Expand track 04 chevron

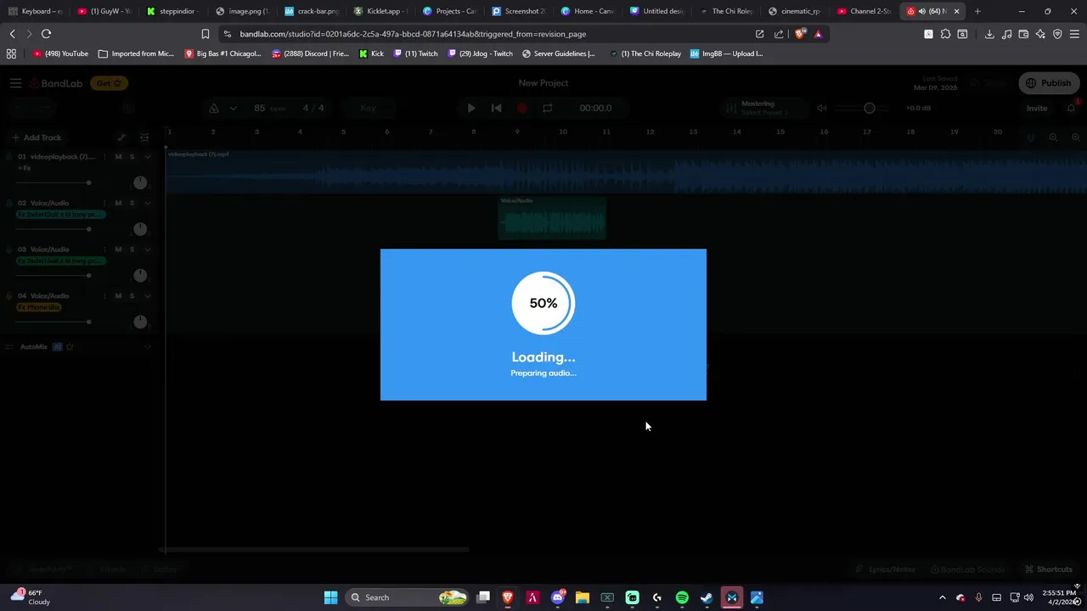[147, 296]
